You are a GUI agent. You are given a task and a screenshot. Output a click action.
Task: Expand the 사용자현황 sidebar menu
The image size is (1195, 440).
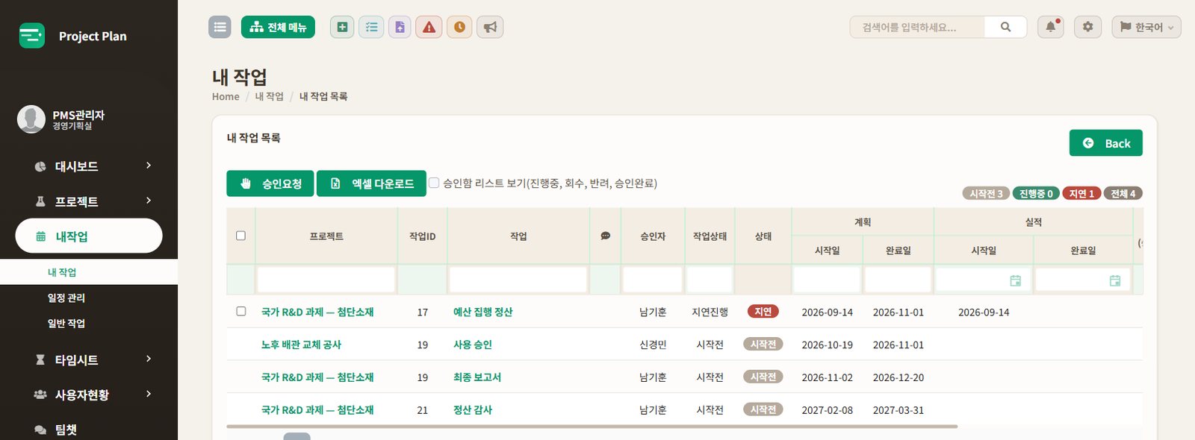(x=89, y=395)
